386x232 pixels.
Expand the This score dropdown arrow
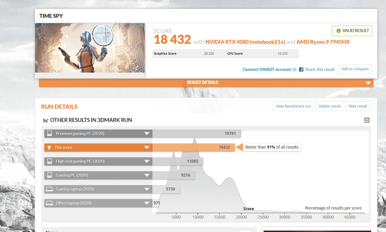[x=147, y=147]
